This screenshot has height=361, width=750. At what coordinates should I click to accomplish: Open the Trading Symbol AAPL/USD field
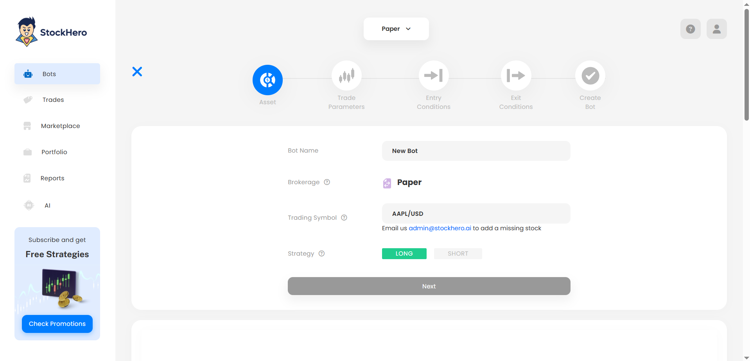click(x=476, y=213)
